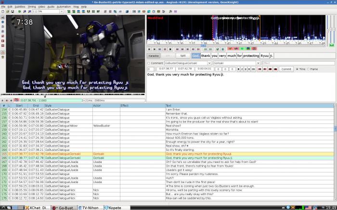The height and width of the screenshot is (210, 337).
Task: Click the layer number spinner arrows
Action: [155, 69]
